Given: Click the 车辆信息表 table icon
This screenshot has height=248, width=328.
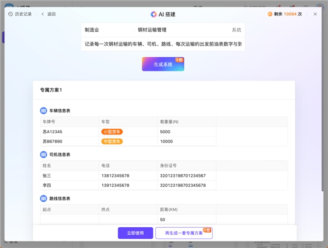Looking at the screenshot, I should (x=44, y=111).
